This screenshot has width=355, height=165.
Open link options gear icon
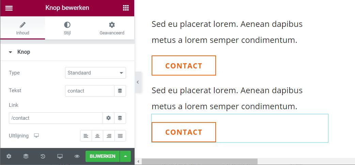(108, 118)
